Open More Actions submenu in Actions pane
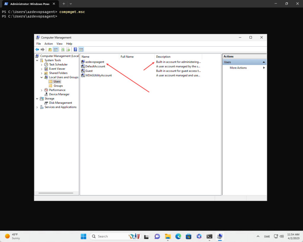Image resolution: width=303 pixels, height=242 pixels. pyautogui.click(x=244, y=68)
